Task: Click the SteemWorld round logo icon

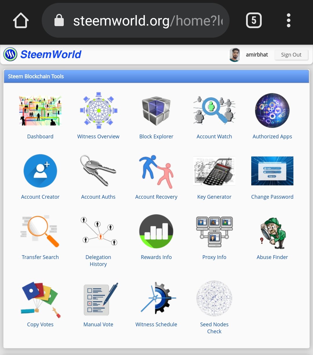Action: click(10, 54)
